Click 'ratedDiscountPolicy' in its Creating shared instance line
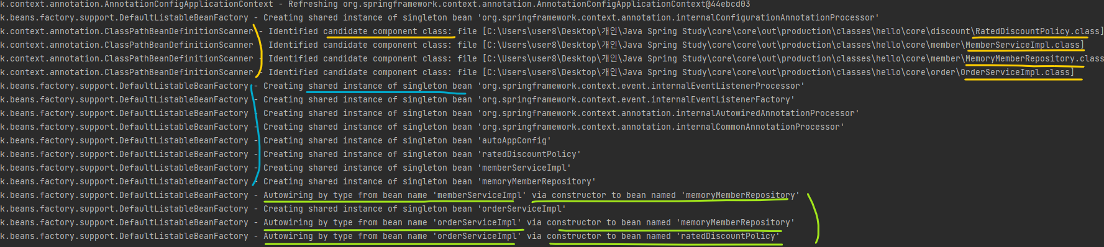This screenshot has width=1104, height=247. 529,154
